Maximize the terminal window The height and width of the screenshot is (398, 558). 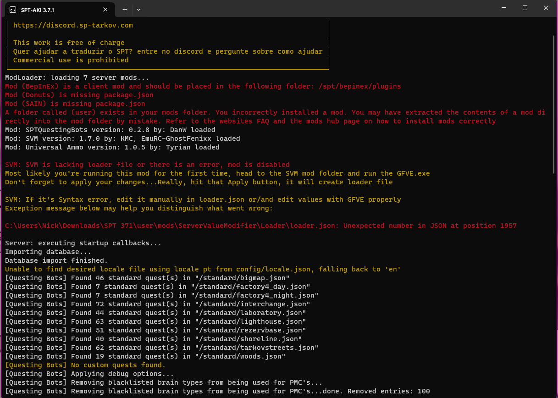525,8
